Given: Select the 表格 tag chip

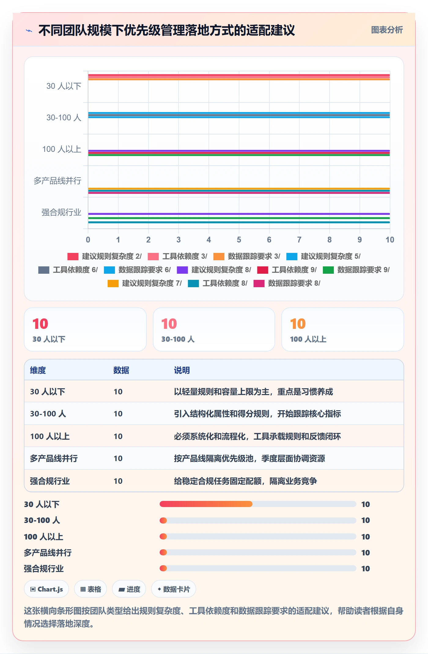Looking at the screenshot, I should tap(90, 589).
